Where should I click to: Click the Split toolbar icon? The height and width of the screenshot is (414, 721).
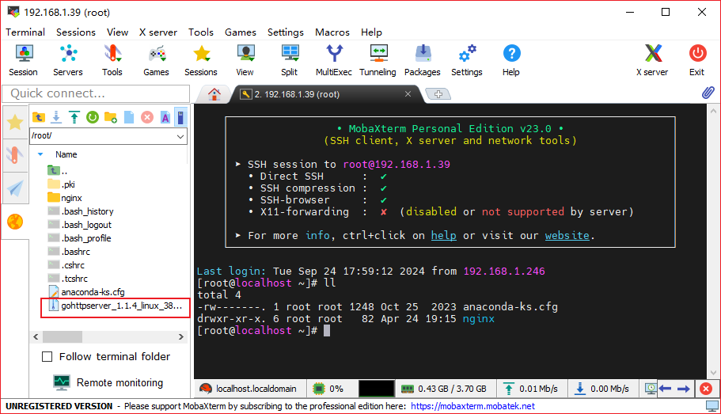click(290, 61)
